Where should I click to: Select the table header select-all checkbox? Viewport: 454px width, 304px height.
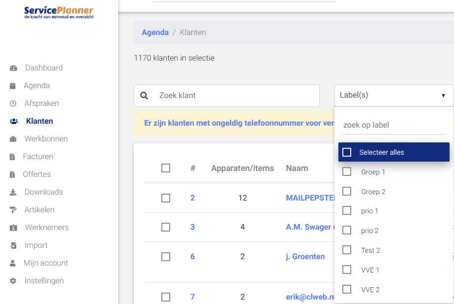tap(166, 168)
